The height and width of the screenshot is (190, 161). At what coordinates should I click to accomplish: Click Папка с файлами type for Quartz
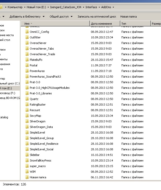point(132,99)
